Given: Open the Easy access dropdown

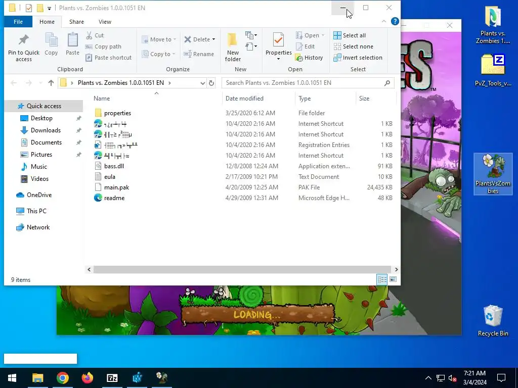Looking at the screenshot, I should tap(251, 46).
